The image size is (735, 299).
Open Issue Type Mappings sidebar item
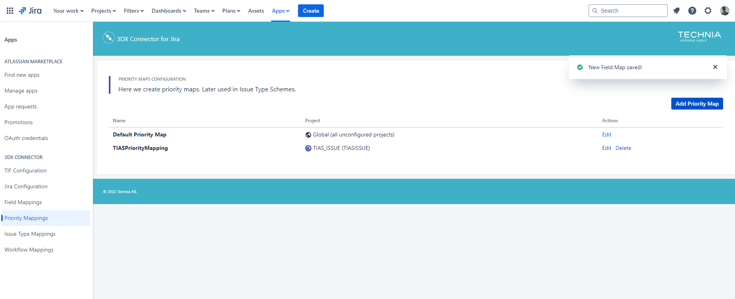point(30,234)
